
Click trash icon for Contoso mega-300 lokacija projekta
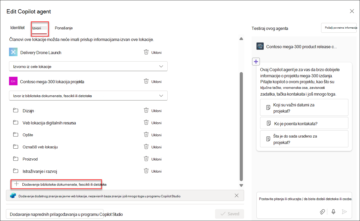pyautogui.click(x=146, y=81)
